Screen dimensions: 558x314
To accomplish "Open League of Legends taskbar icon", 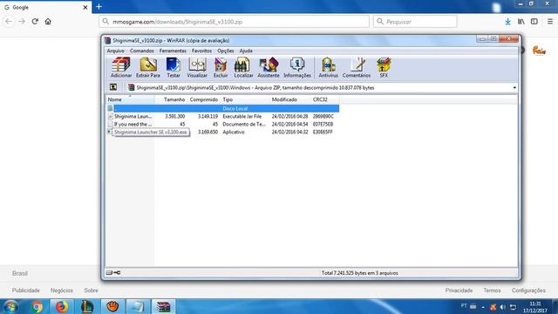I will (87, 306).
